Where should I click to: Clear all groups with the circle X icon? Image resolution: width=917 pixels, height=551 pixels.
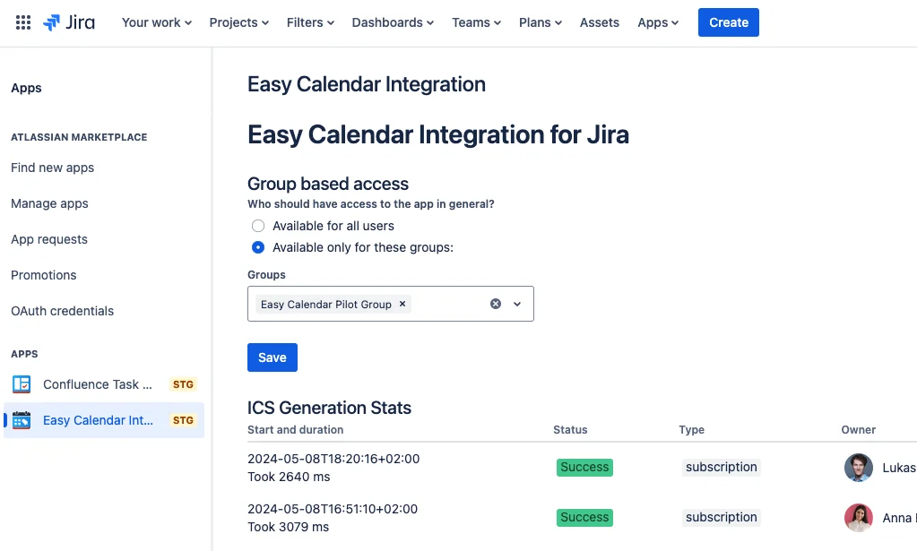pos(496,304)
